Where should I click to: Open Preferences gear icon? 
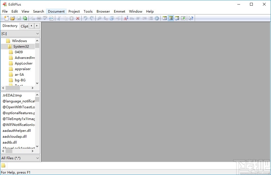point(157,18)
